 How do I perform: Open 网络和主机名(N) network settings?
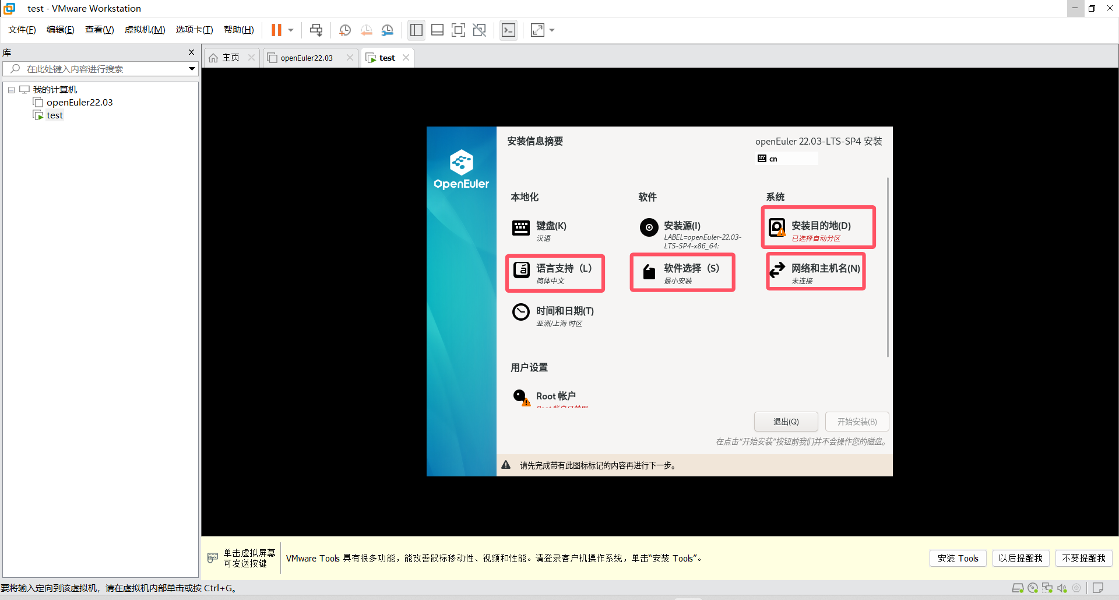point(814,273)
